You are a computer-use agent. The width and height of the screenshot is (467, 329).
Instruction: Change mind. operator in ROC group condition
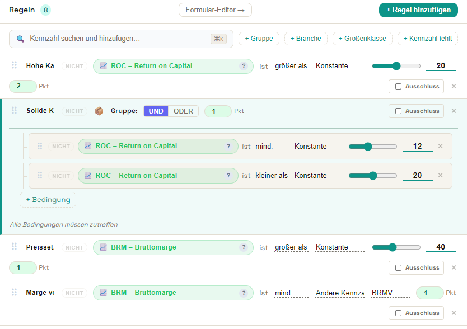(272, 147)
